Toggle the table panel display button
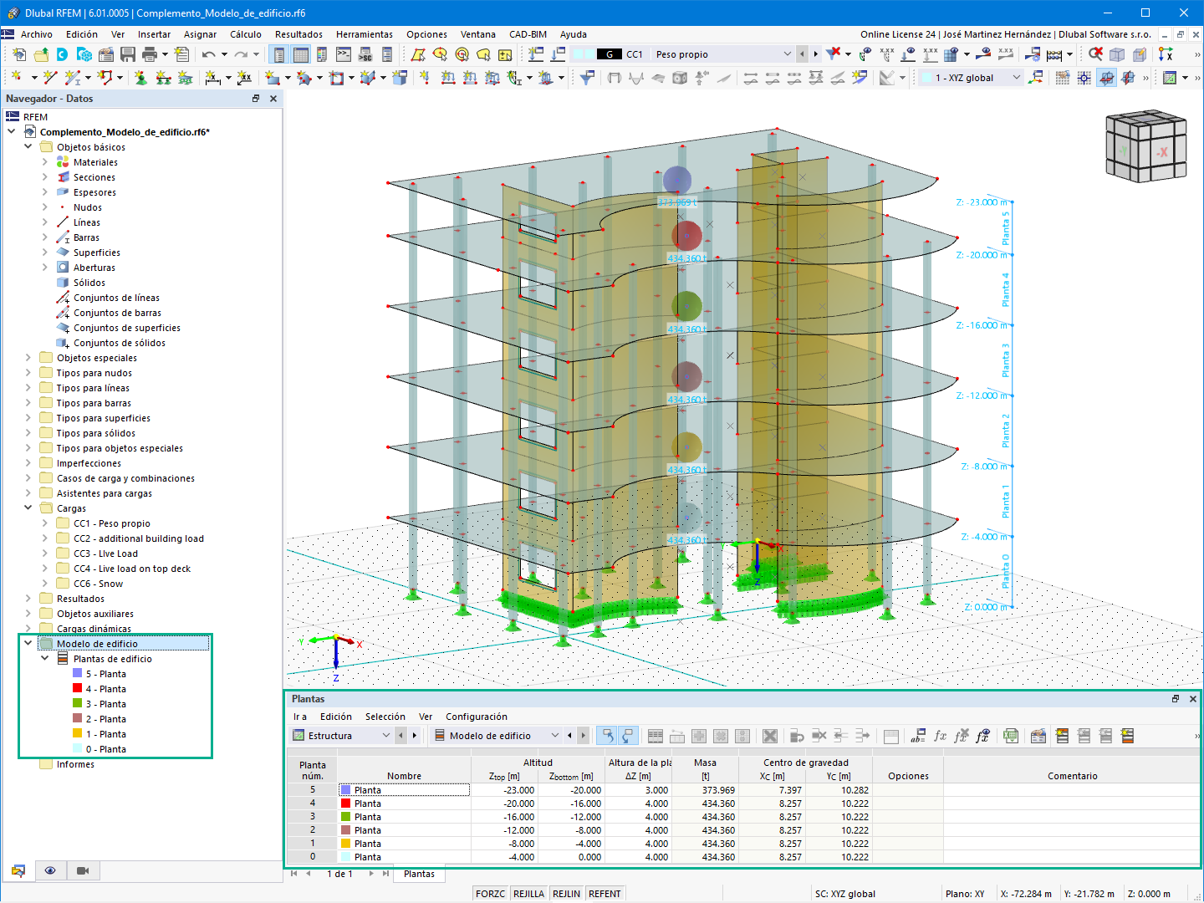 tap(300, 54)
